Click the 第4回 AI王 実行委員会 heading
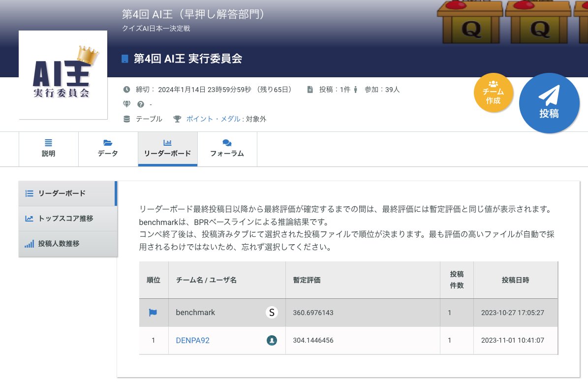 [184, 58]
